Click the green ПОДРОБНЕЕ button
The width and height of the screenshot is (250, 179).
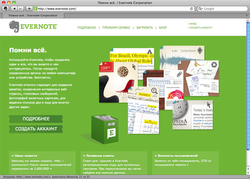point(36,119)
